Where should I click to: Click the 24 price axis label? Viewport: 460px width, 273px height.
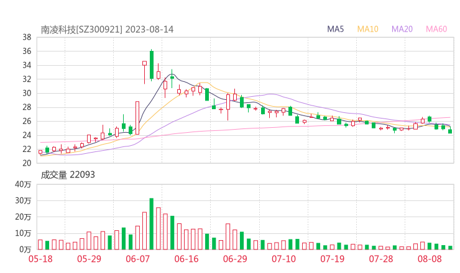(27, 135)
